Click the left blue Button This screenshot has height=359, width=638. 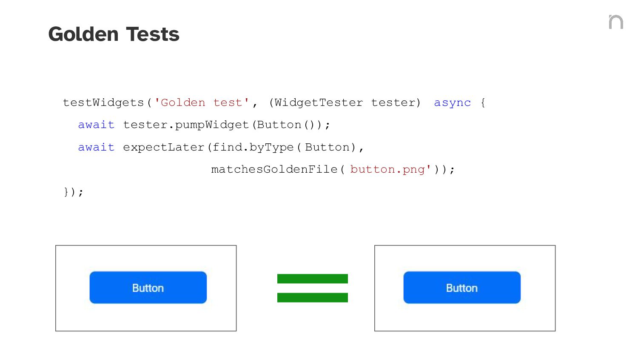point(148,288)
